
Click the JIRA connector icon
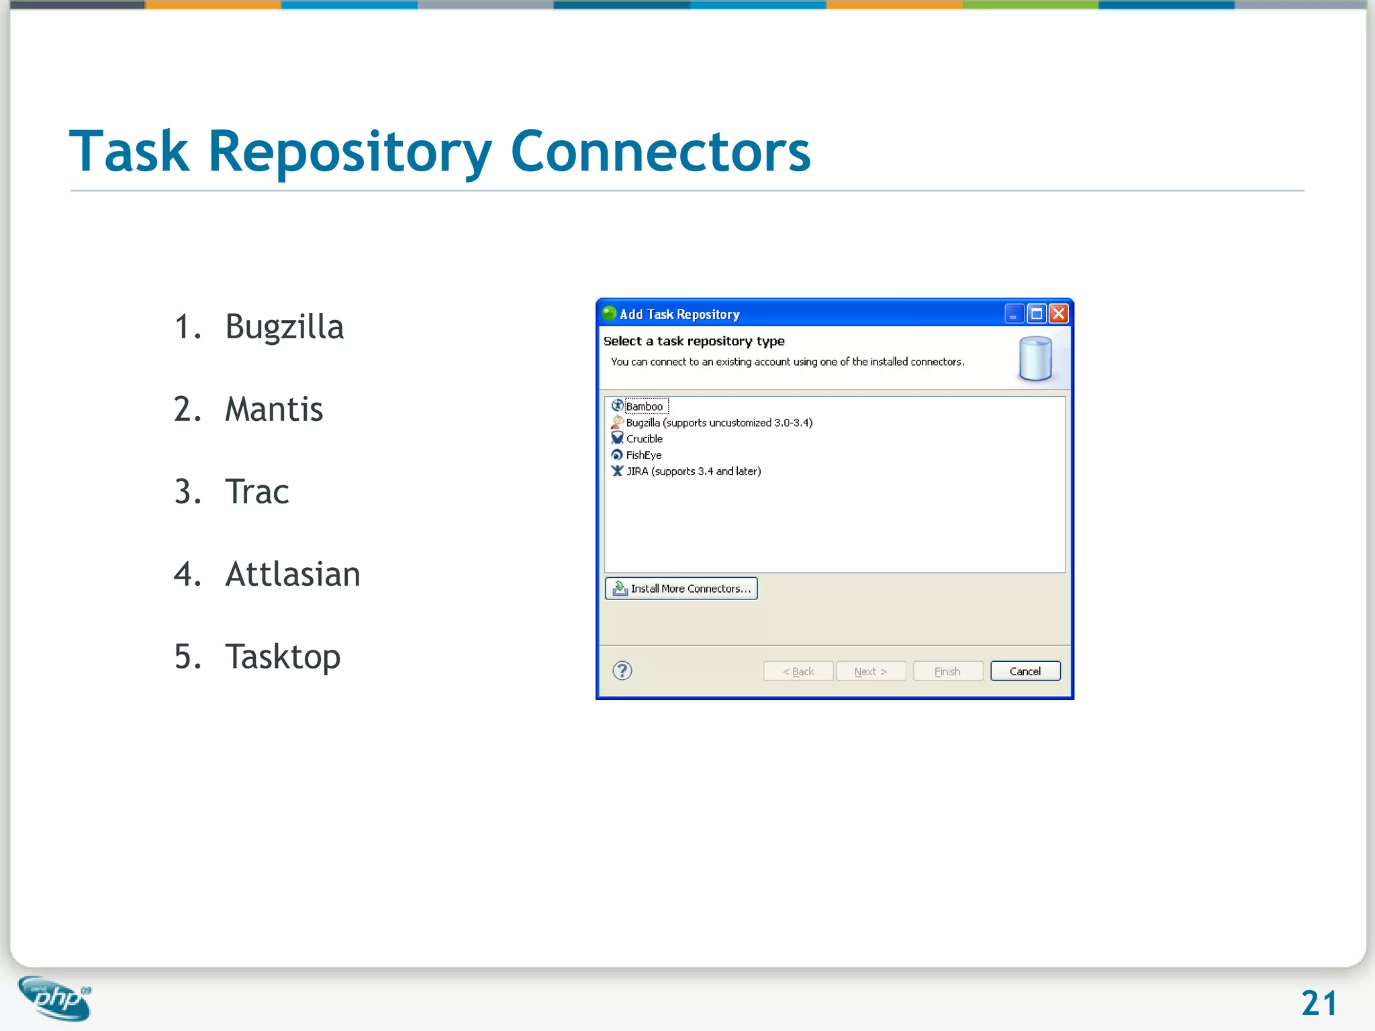[x=617, y=471]
